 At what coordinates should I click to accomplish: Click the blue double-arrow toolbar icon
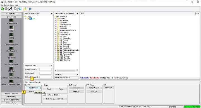coord(20,9)
